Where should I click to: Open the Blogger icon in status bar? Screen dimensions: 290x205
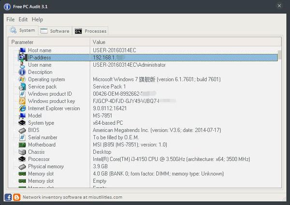(16, 197)
